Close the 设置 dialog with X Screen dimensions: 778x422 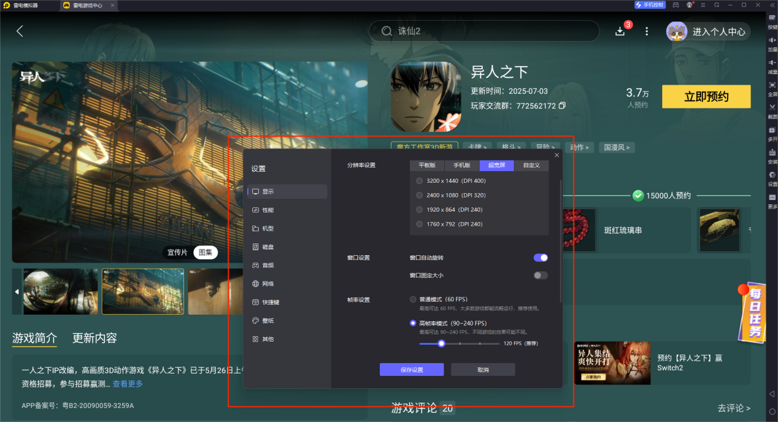pyautogui.click(x=557, y=155)
